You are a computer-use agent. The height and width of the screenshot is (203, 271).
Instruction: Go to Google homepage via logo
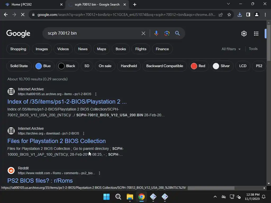point(18,34)
